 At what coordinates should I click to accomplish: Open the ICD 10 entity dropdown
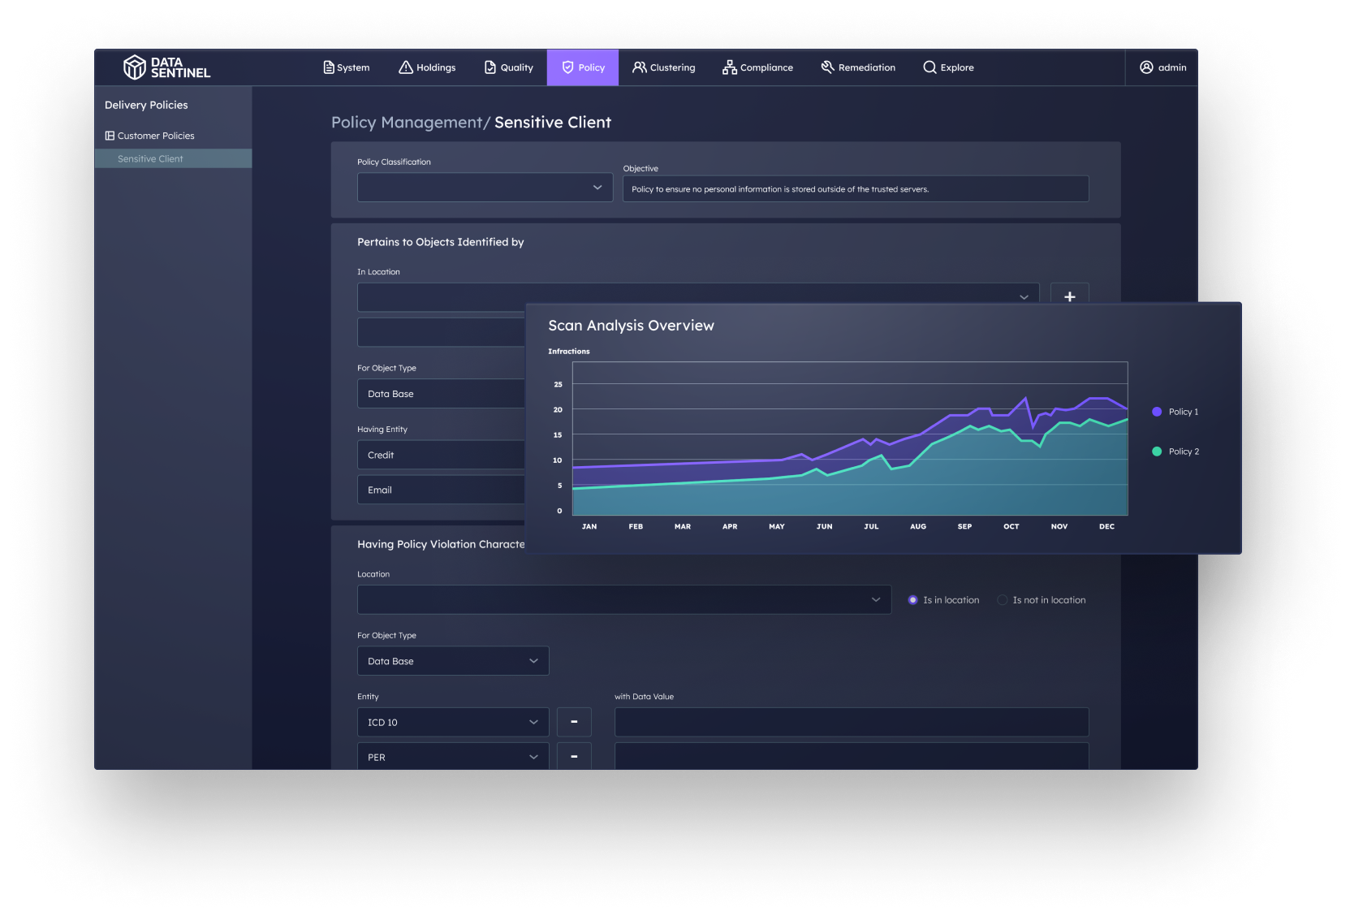pos(452,721)
